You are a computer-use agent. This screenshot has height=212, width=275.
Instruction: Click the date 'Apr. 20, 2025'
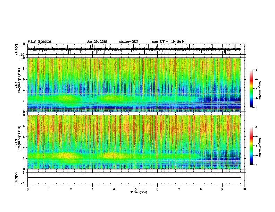click(97, 42)
